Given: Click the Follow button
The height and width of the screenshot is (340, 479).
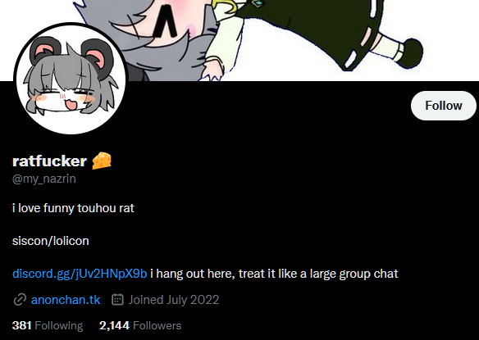Looking at the screenshot, I should tap(443, 106).
